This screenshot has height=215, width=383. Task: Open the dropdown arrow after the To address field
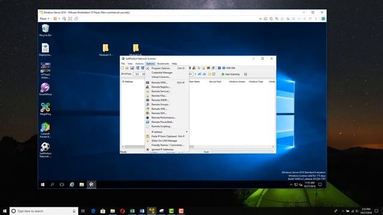(x=196, y=74)
